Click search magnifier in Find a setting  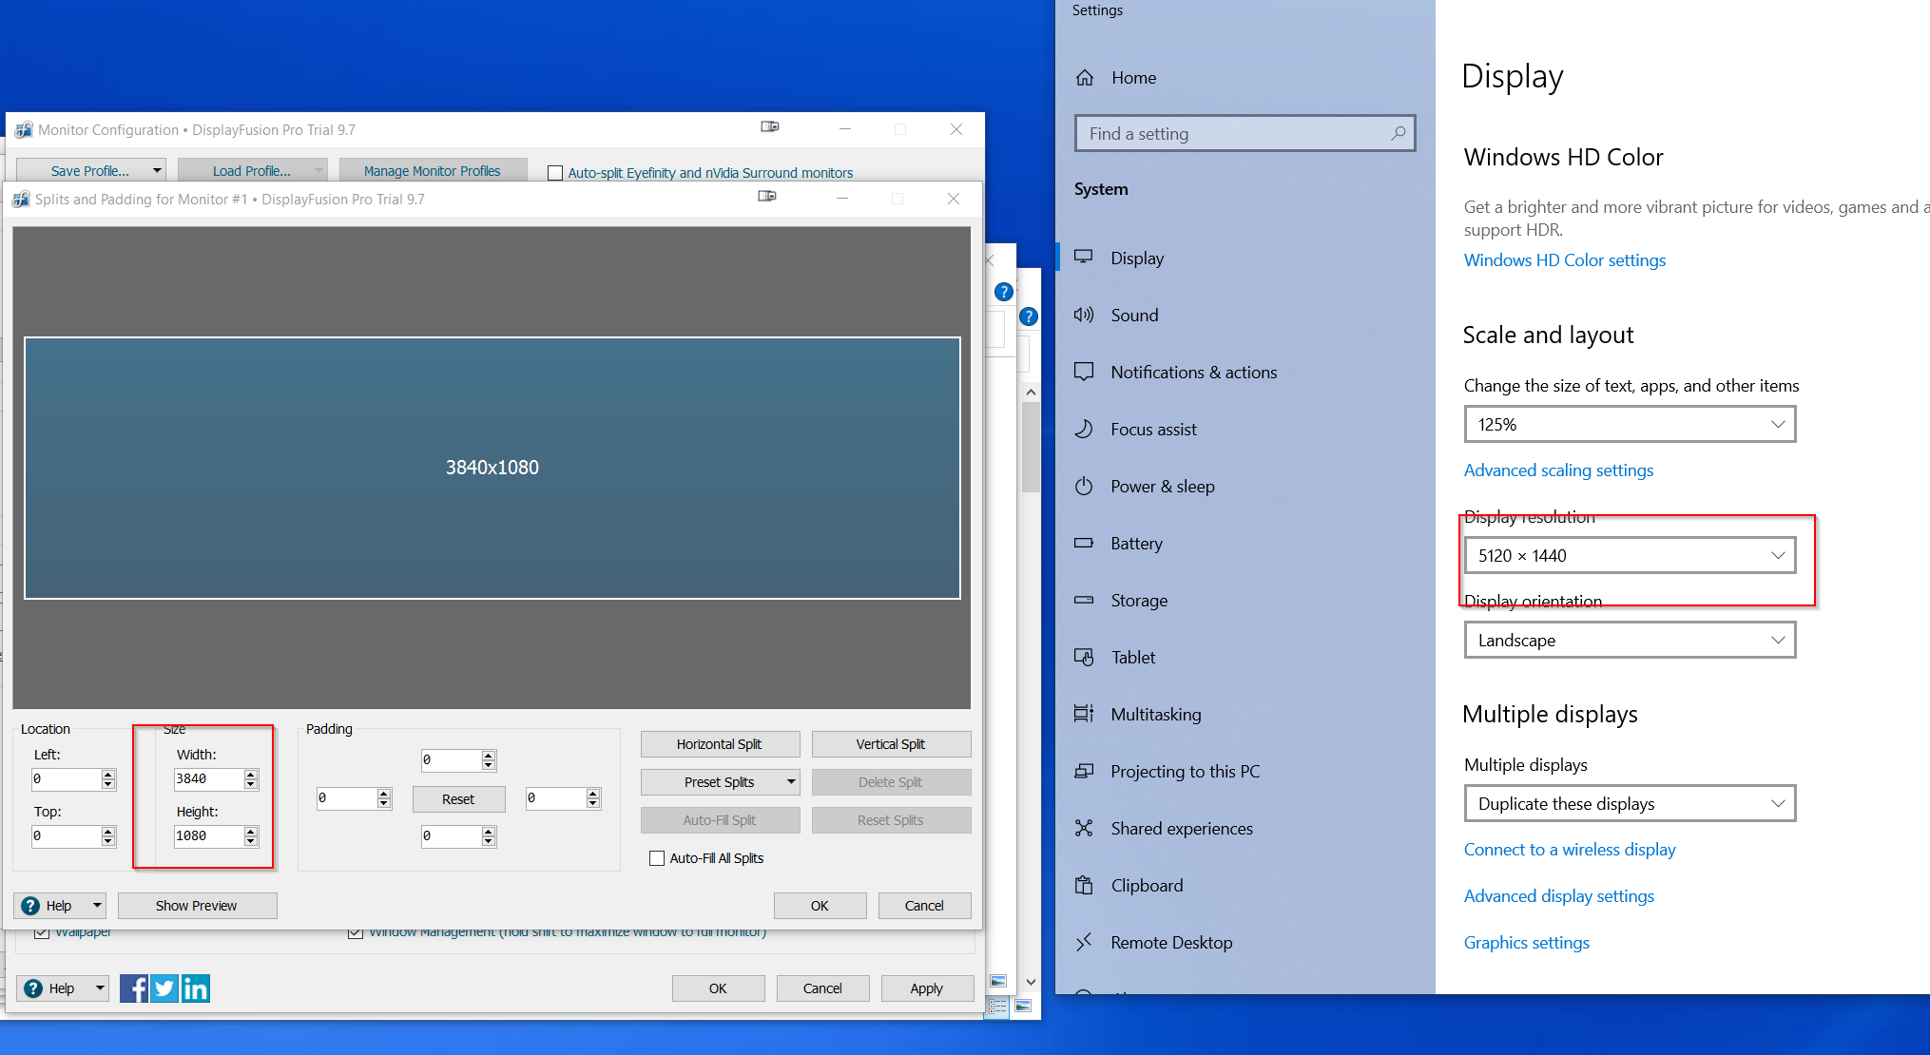click(x=1398, y=134)
